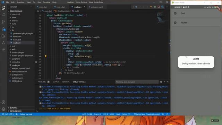Expand the OUTLINE section

click(x=13, y=108)
